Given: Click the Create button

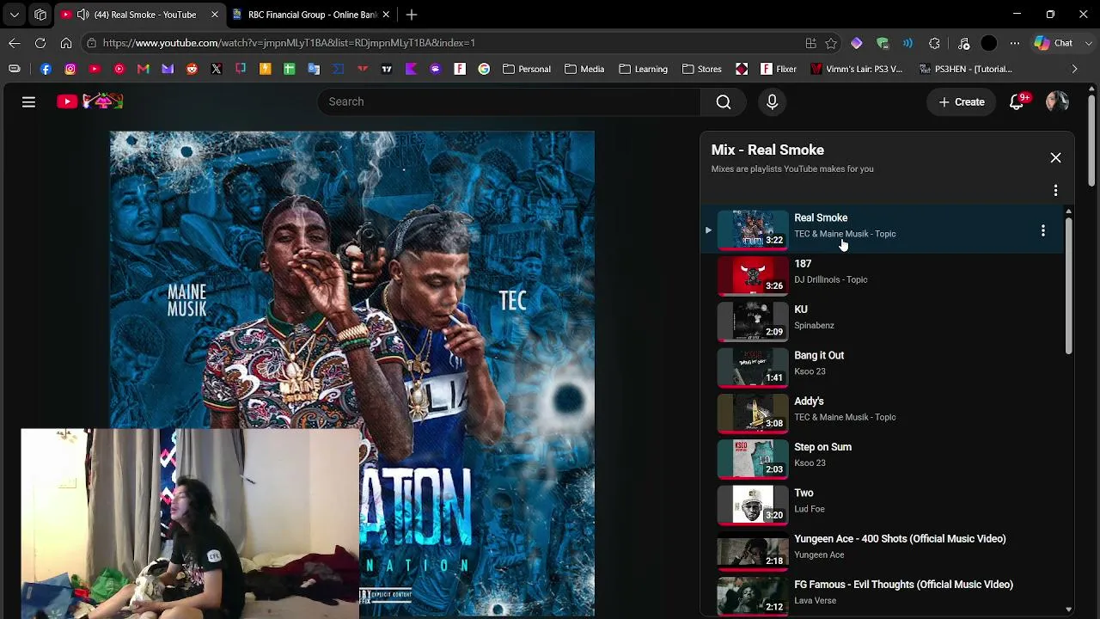Looking at the screenshot, I should click(962, 101).
